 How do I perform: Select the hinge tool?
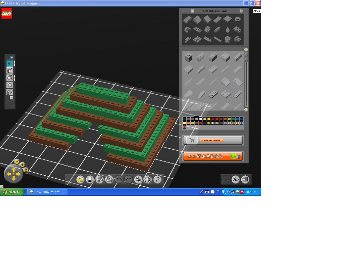(x=10, y=92)
